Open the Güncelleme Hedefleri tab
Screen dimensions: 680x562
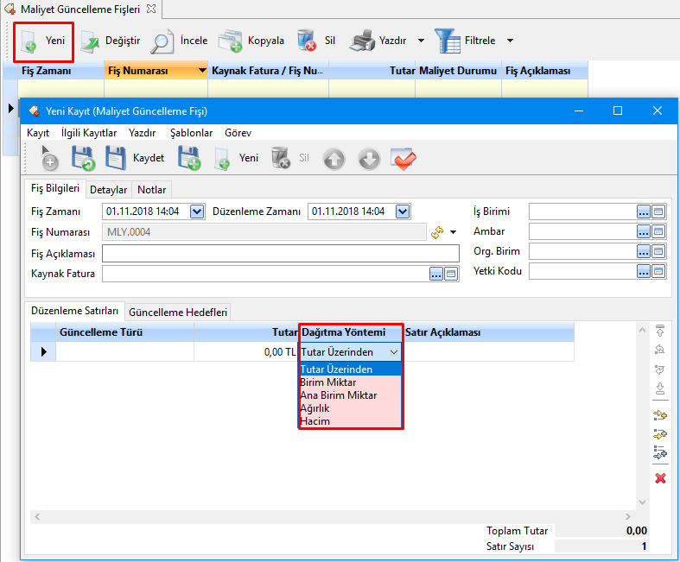point(178,313)
